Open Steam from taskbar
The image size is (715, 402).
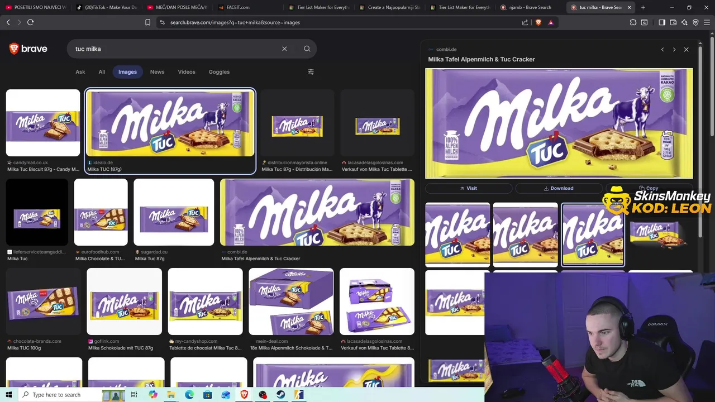[281, 395]
